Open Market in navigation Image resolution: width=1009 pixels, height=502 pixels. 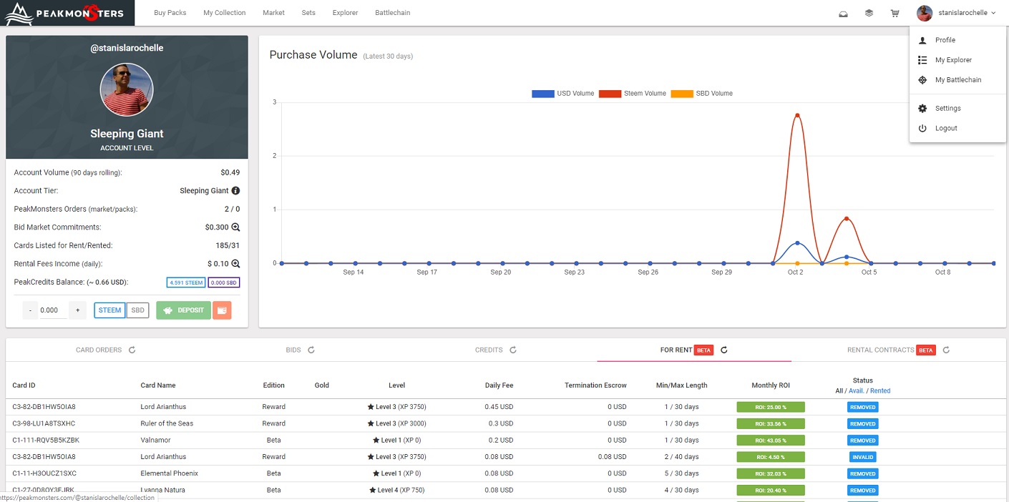coord(273,13)
